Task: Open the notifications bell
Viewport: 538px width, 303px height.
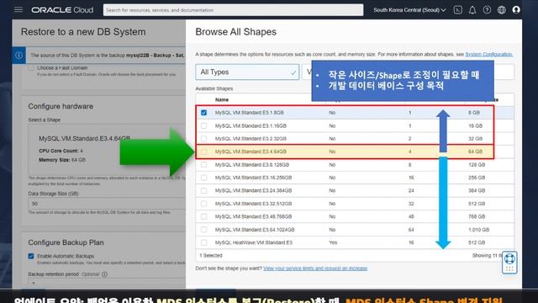Action: 472,10
